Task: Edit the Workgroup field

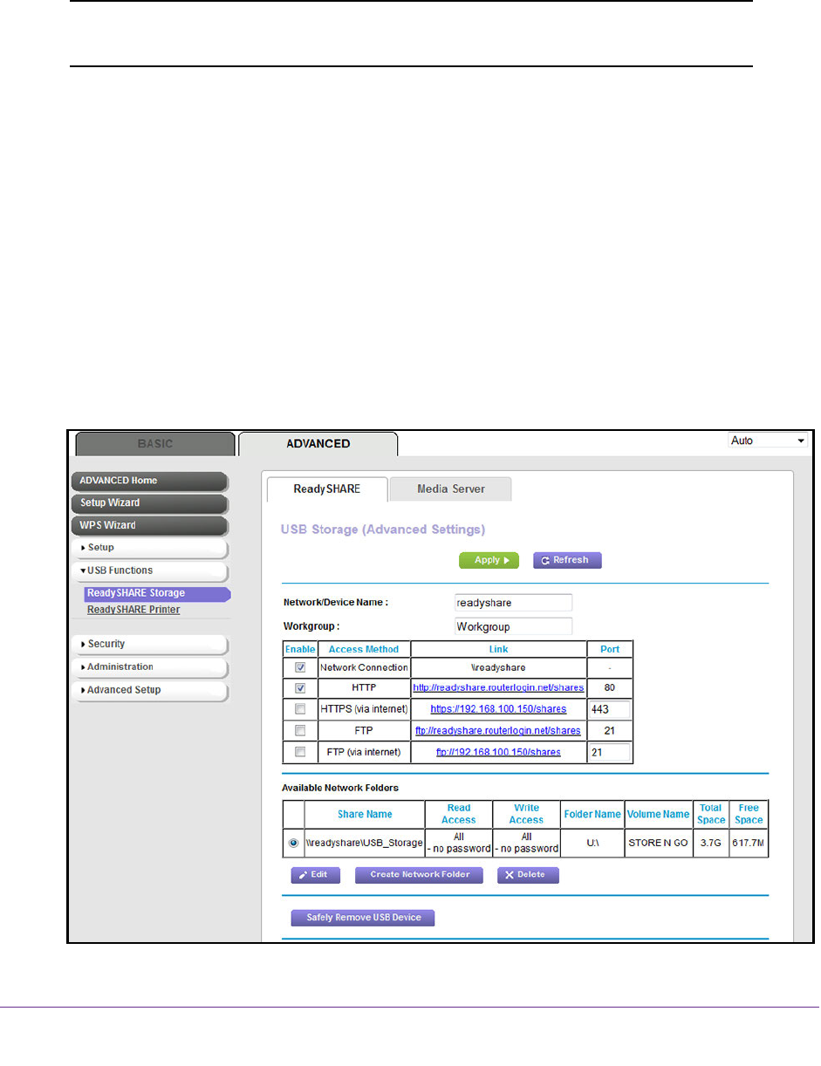Action: [513, 626]
